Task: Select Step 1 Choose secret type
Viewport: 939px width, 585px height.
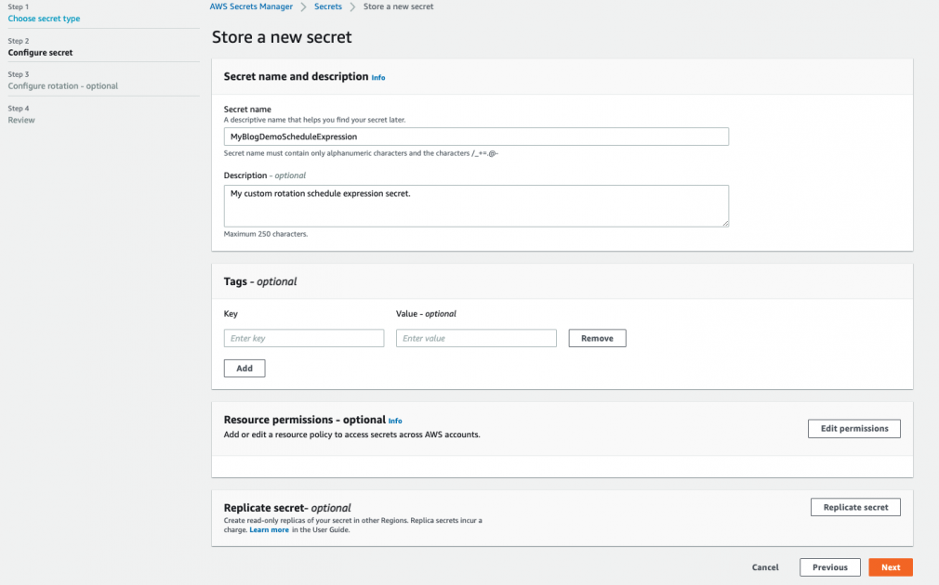Action: click(44, 18)
